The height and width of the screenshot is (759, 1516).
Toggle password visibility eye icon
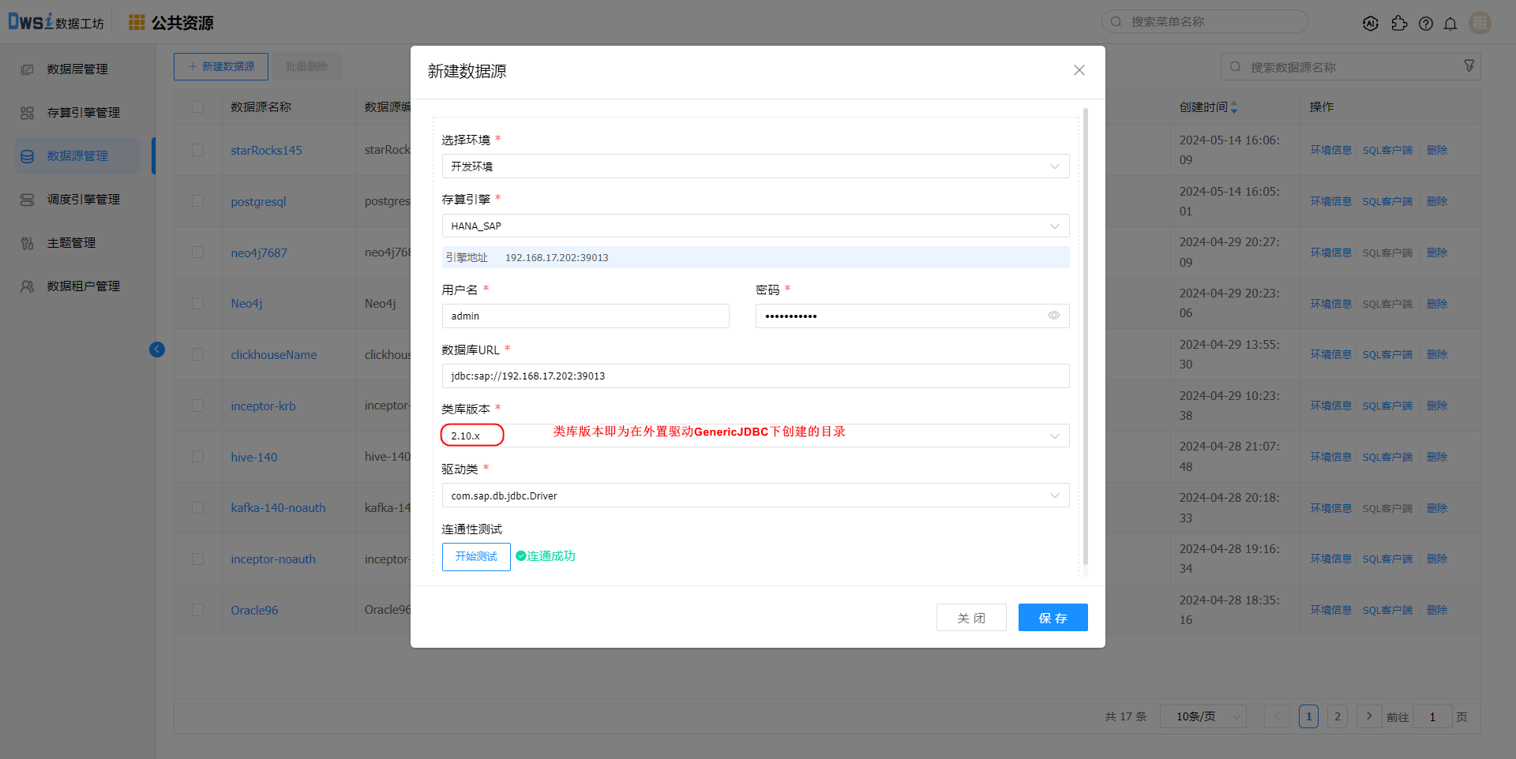[x=1053, y=316]
